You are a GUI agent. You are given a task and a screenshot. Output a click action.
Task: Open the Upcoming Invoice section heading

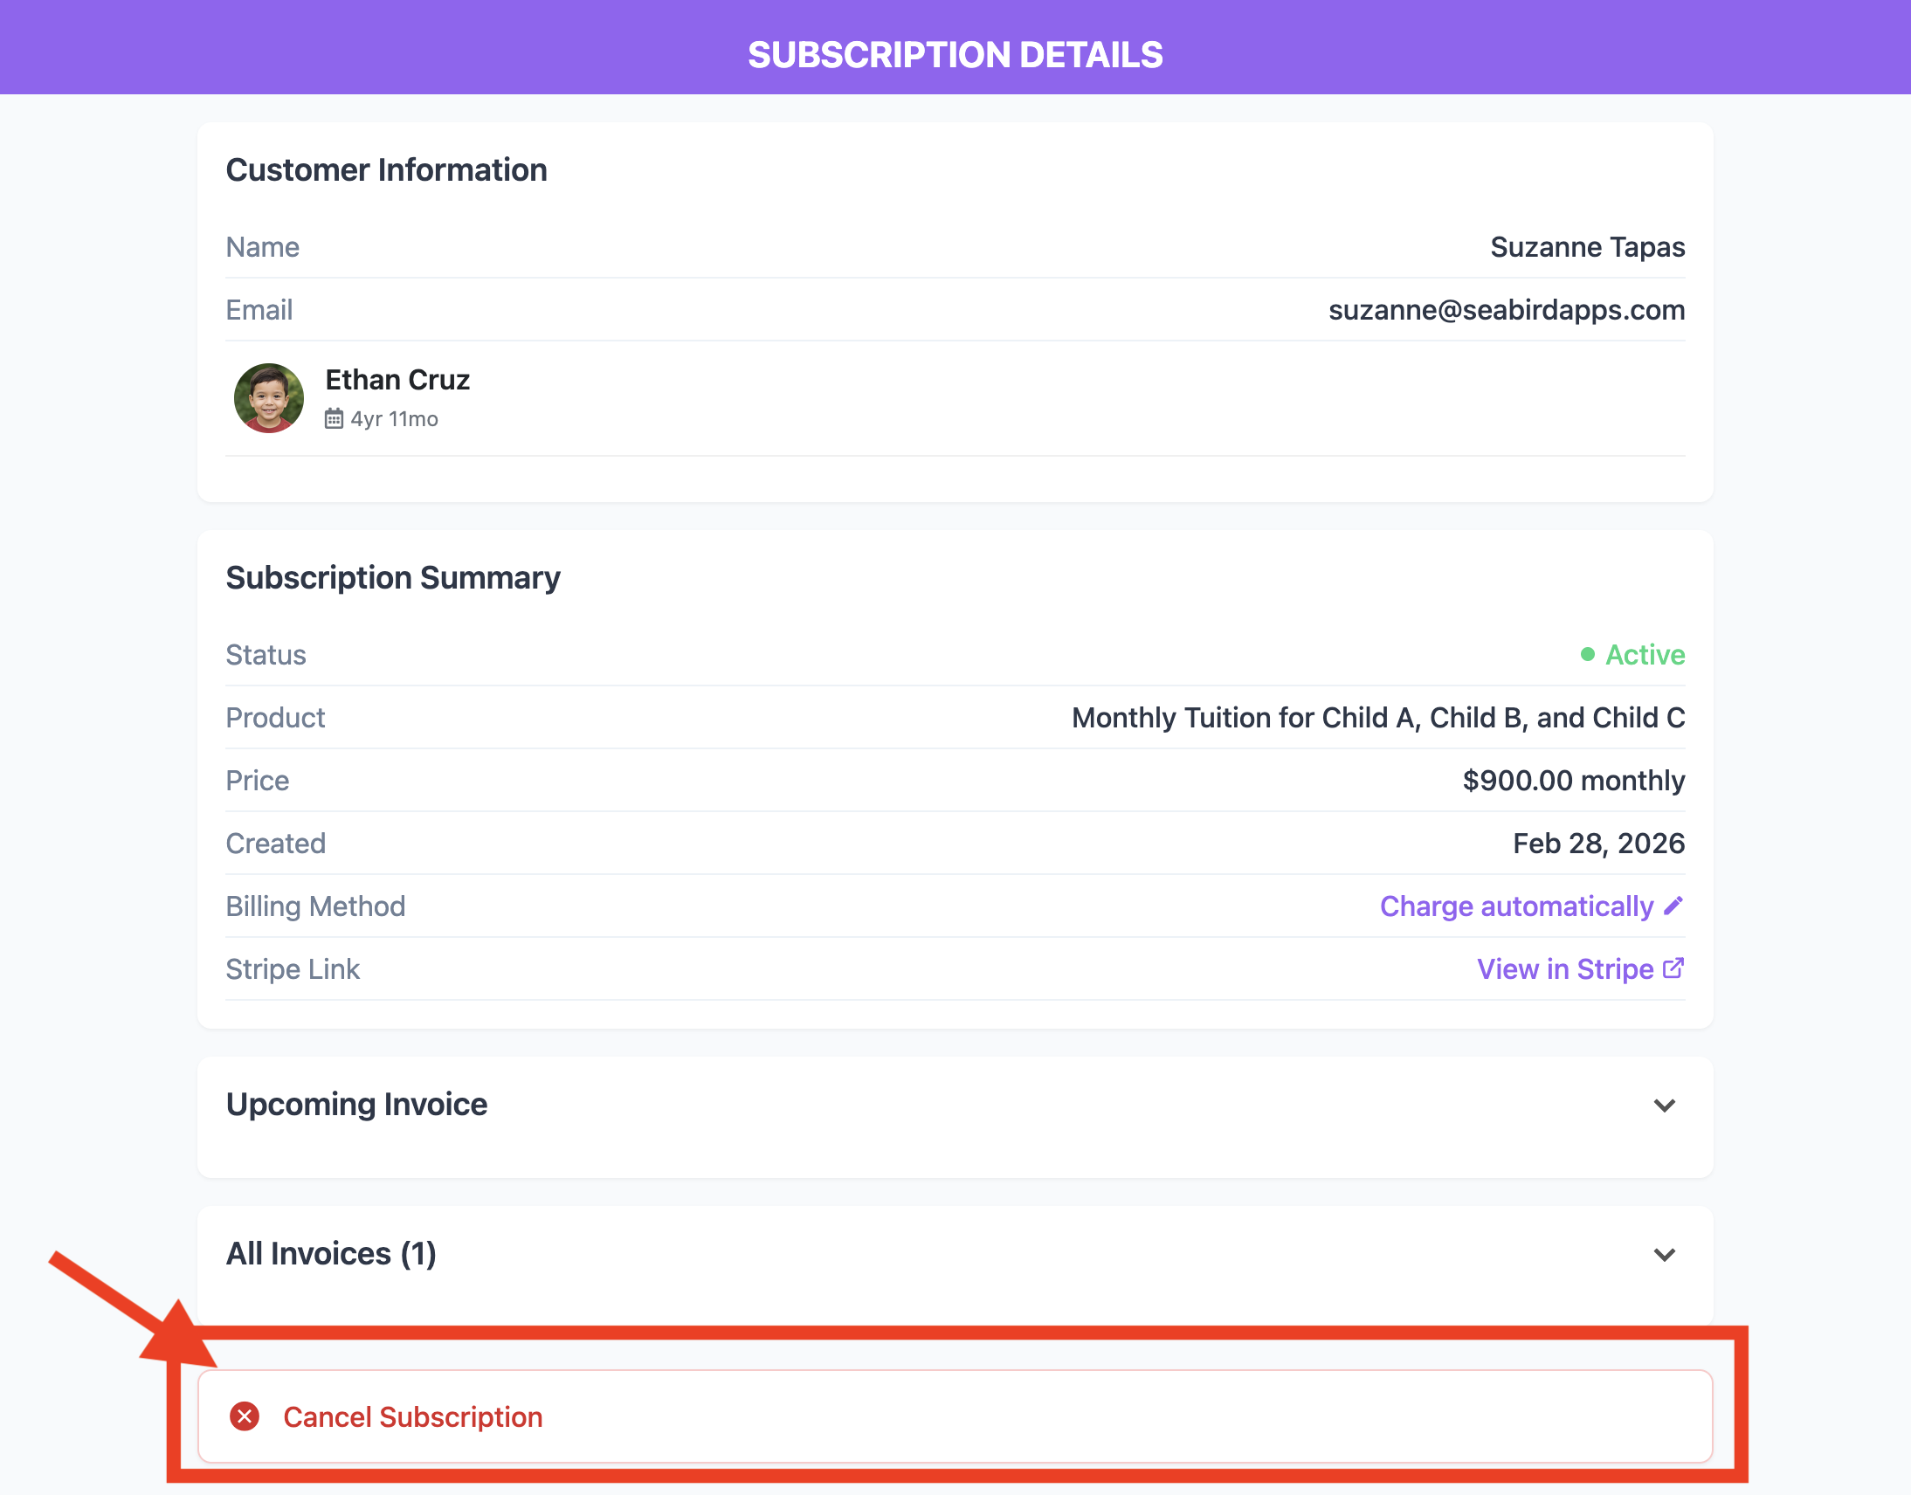356,1105
